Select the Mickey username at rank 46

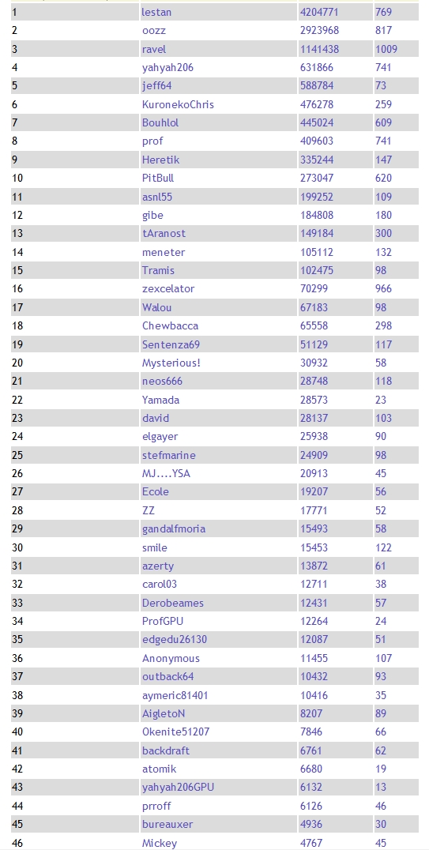(x=160, y=842)
